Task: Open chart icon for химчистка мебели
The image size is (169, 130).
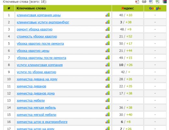Action: tap(108, 100)
